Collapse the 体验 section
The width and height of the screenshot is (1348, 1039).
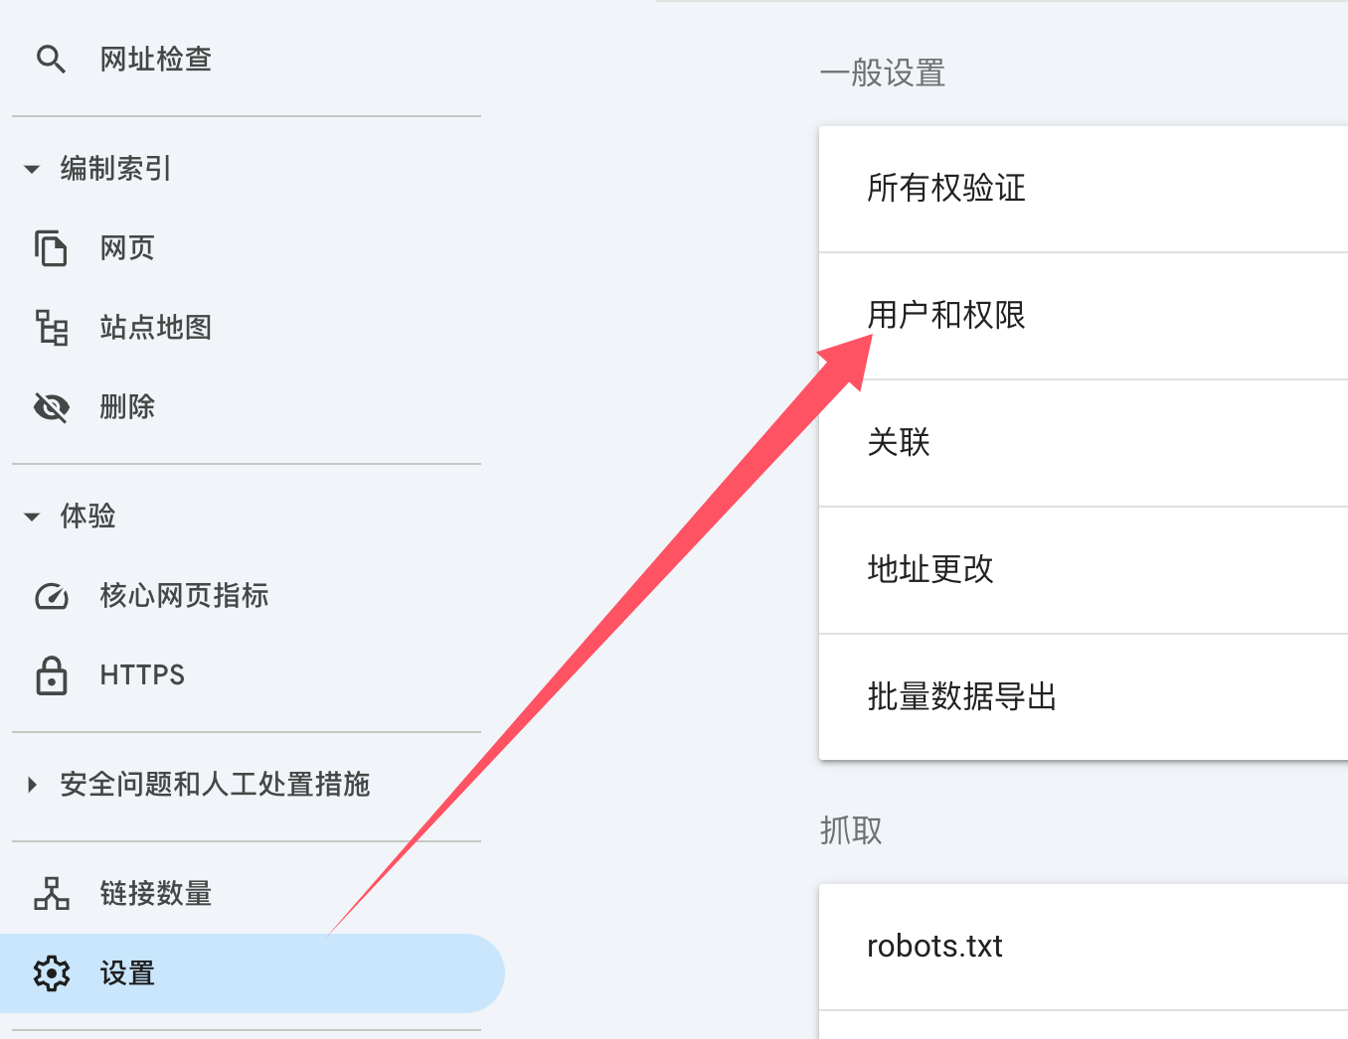click(x=31, y=517)
